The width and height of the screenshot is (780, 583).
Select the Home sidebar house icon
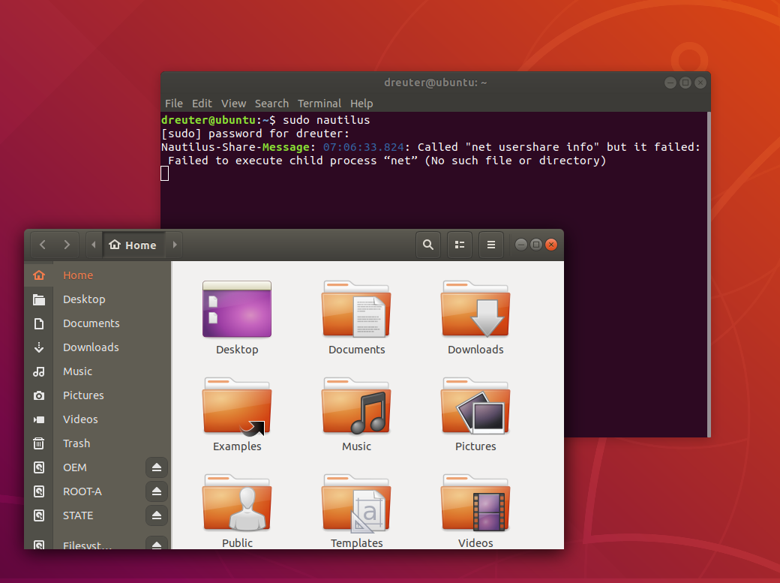[39, 275]
